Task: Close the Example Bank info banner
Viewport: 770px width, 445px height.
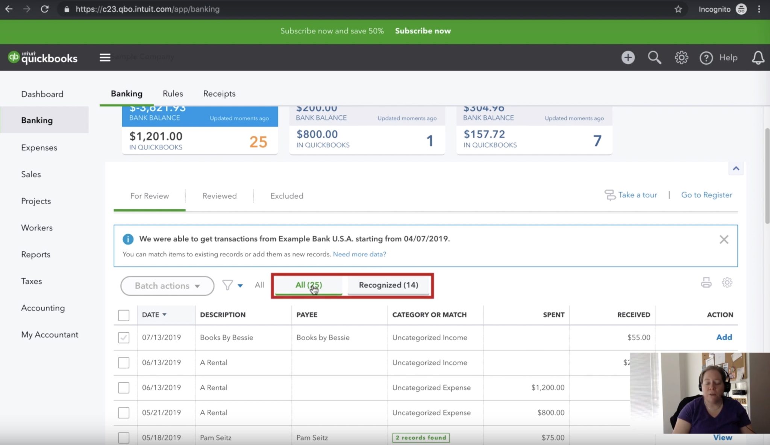Action: point(724,239)
